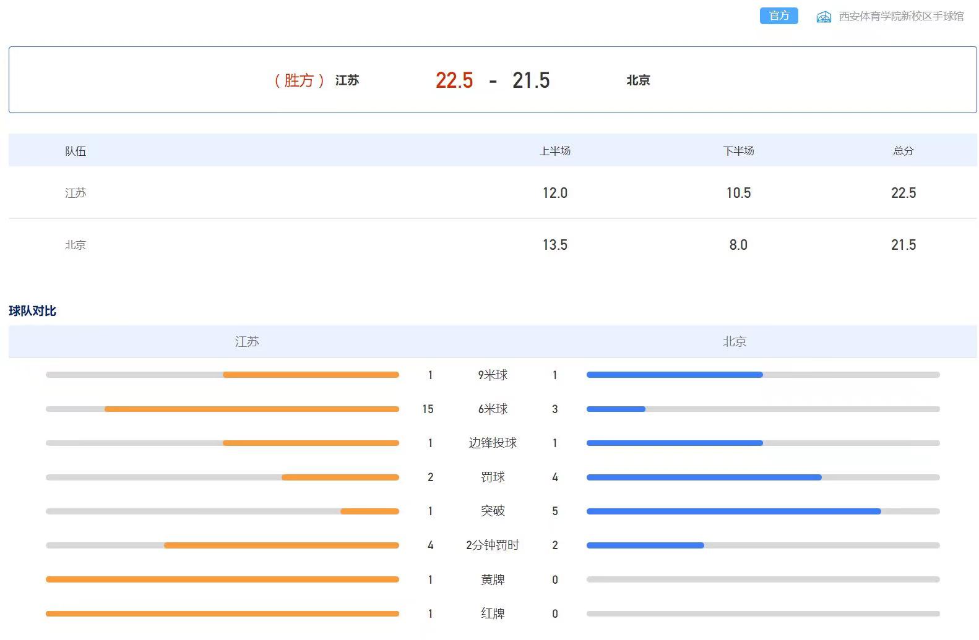Select the 江苏 row in the score table
This screenshot has width=979, height=640.
(x=75, y=193)
